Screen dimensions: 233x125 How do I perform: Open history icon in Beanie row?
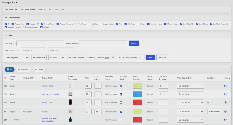[225, 112]
